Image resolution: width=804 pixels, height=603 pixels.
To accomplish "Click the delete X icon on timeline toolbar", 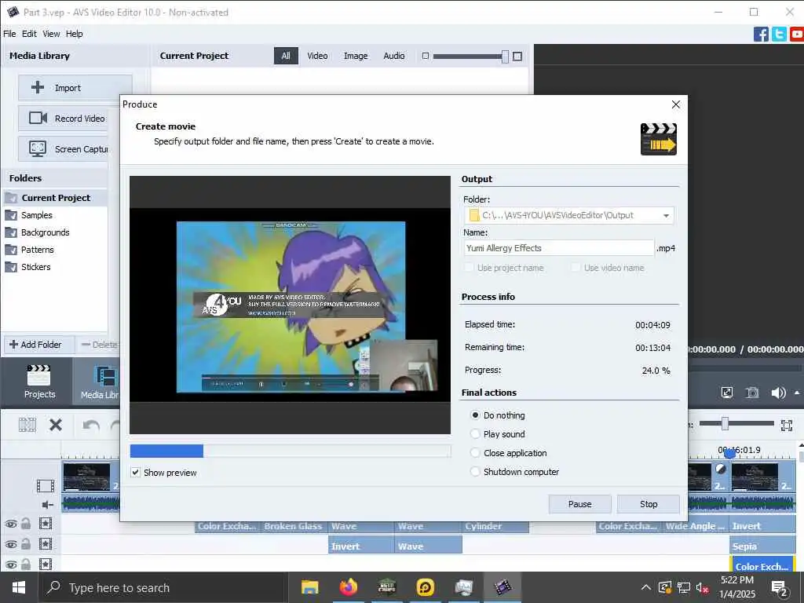I will coord(56,425).
